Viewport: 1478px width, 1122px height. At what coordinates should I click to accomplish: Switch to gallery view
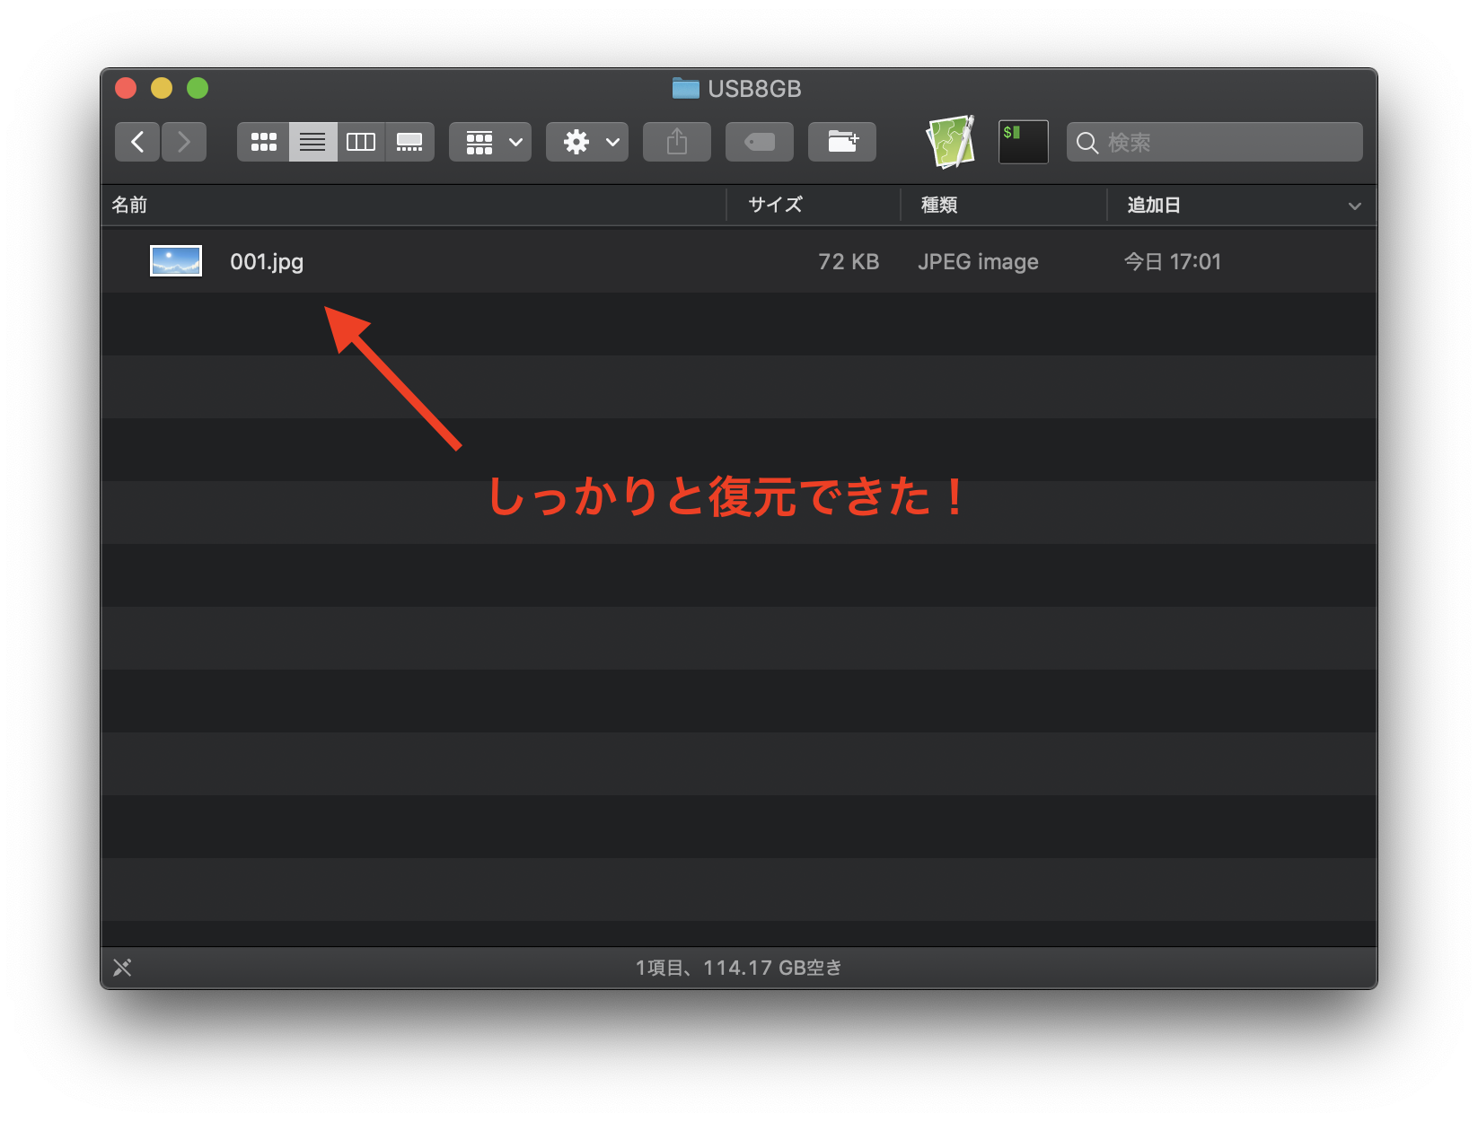(x=409, y=142)
